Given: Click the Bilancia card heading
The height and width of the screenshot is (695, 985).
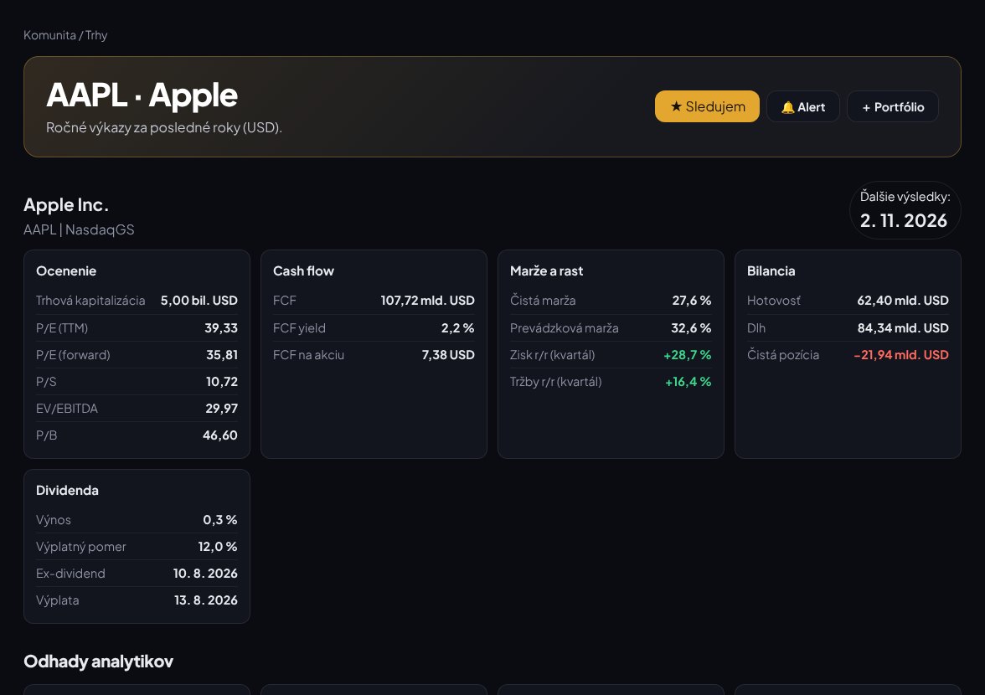Looking at the screenshot, I should point(771,271).
